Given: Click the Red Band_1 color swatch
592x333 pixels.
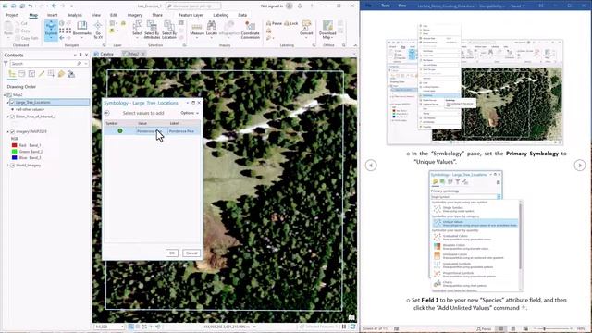Looking at the screenshot, I should pyautogui.click(x=15, y=145).
